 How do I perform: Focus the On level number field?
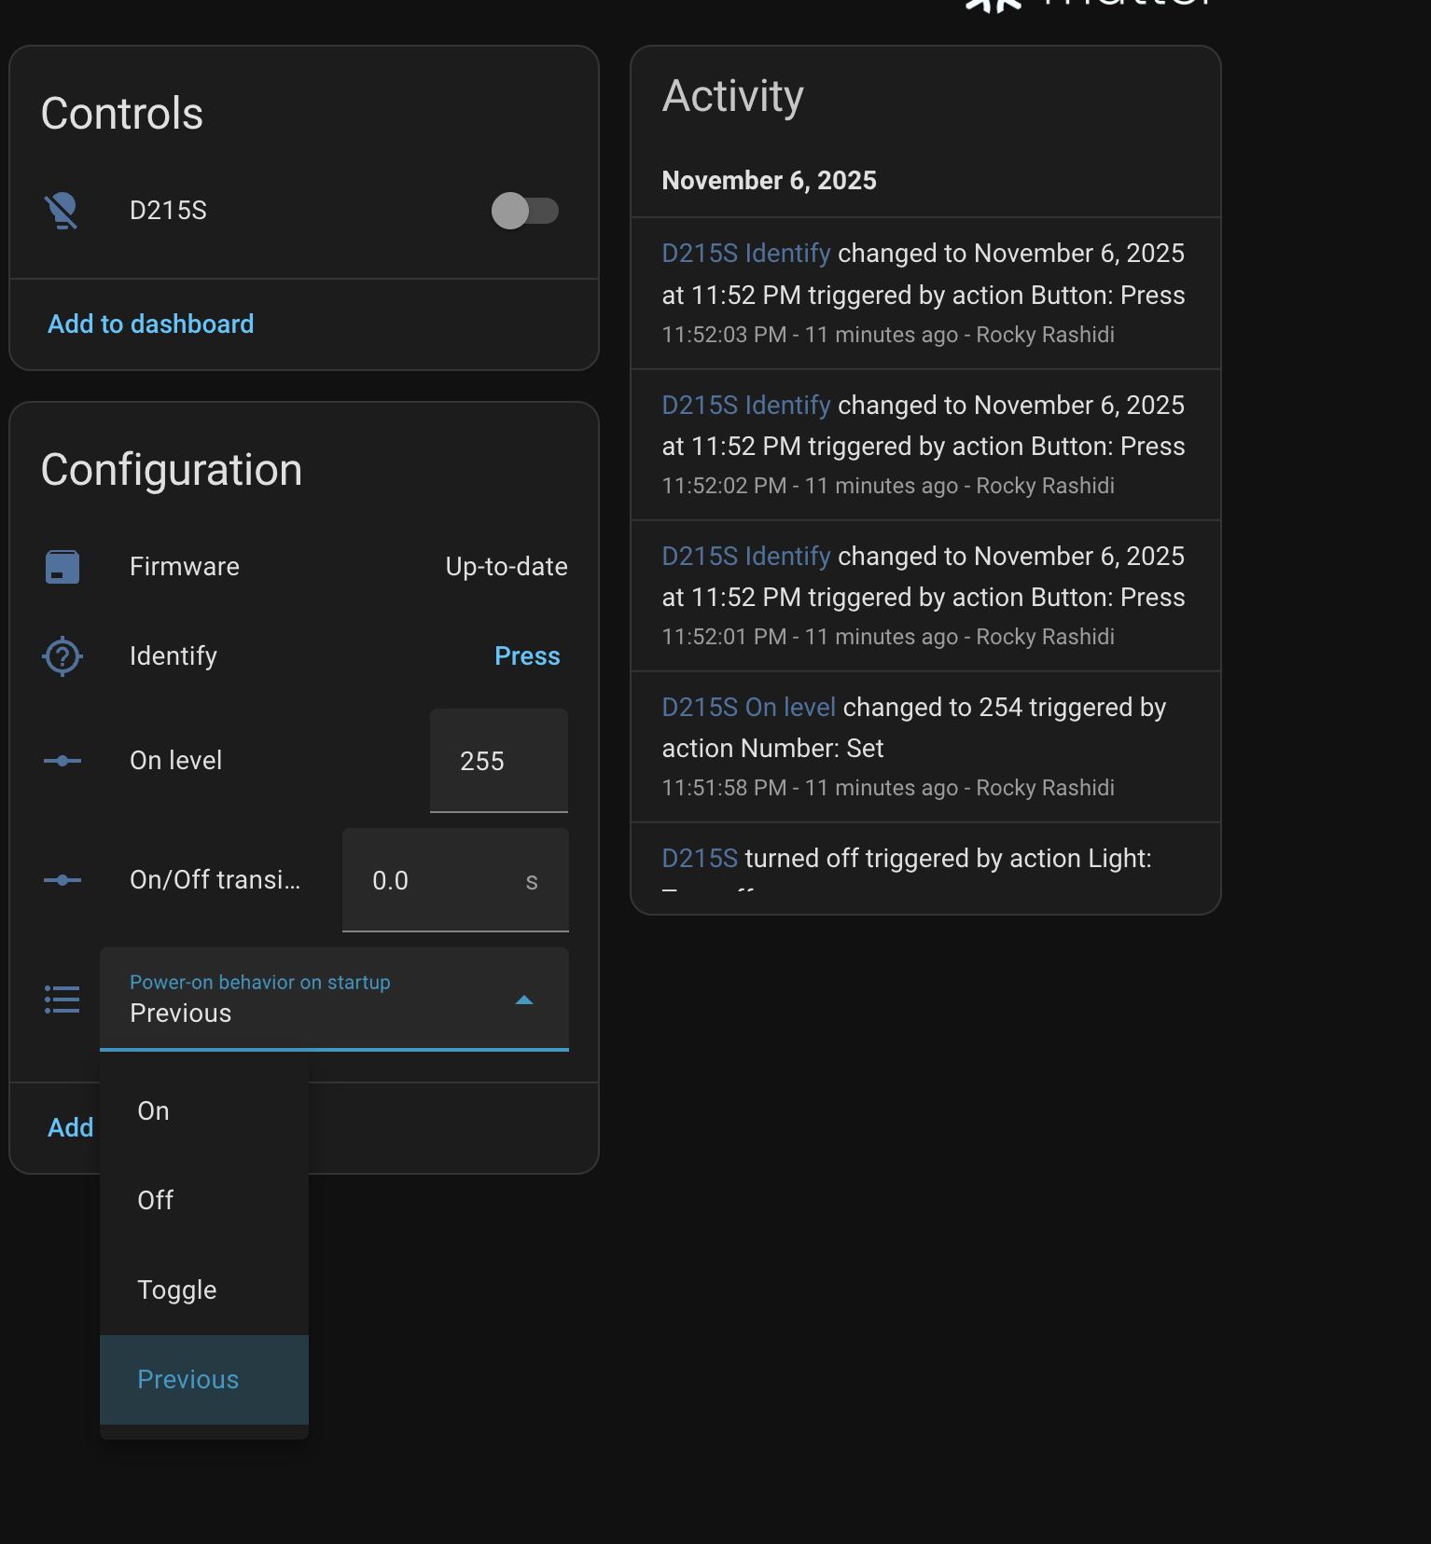pos(498,761)
